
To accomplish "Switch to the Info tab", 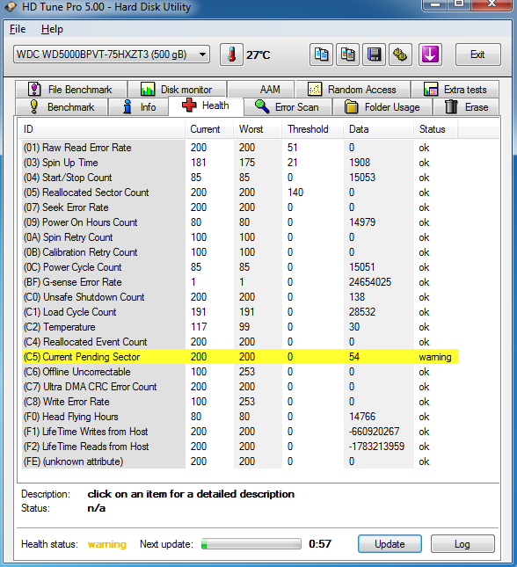I will pos(139,107).
